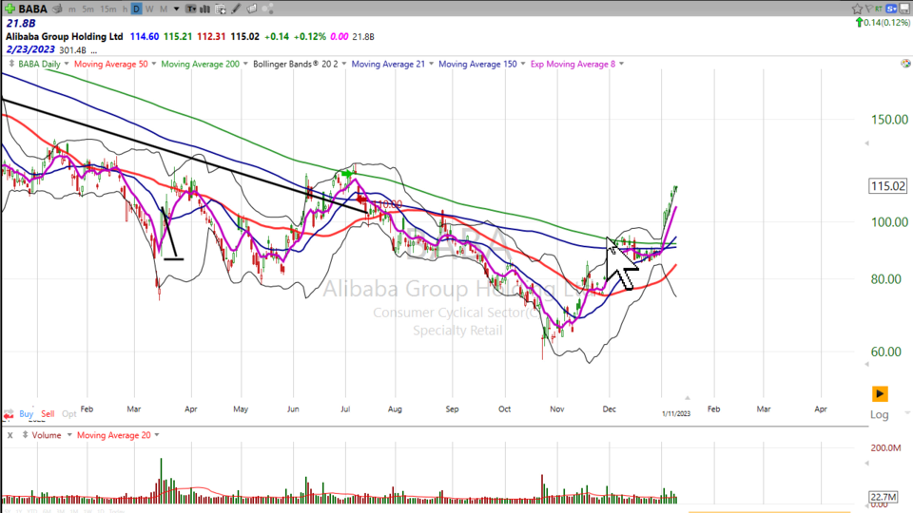Click the 115.02 price label on axis
Image resolution: width=913 pixels, height=513 pixels.
[x=888, y=186]
